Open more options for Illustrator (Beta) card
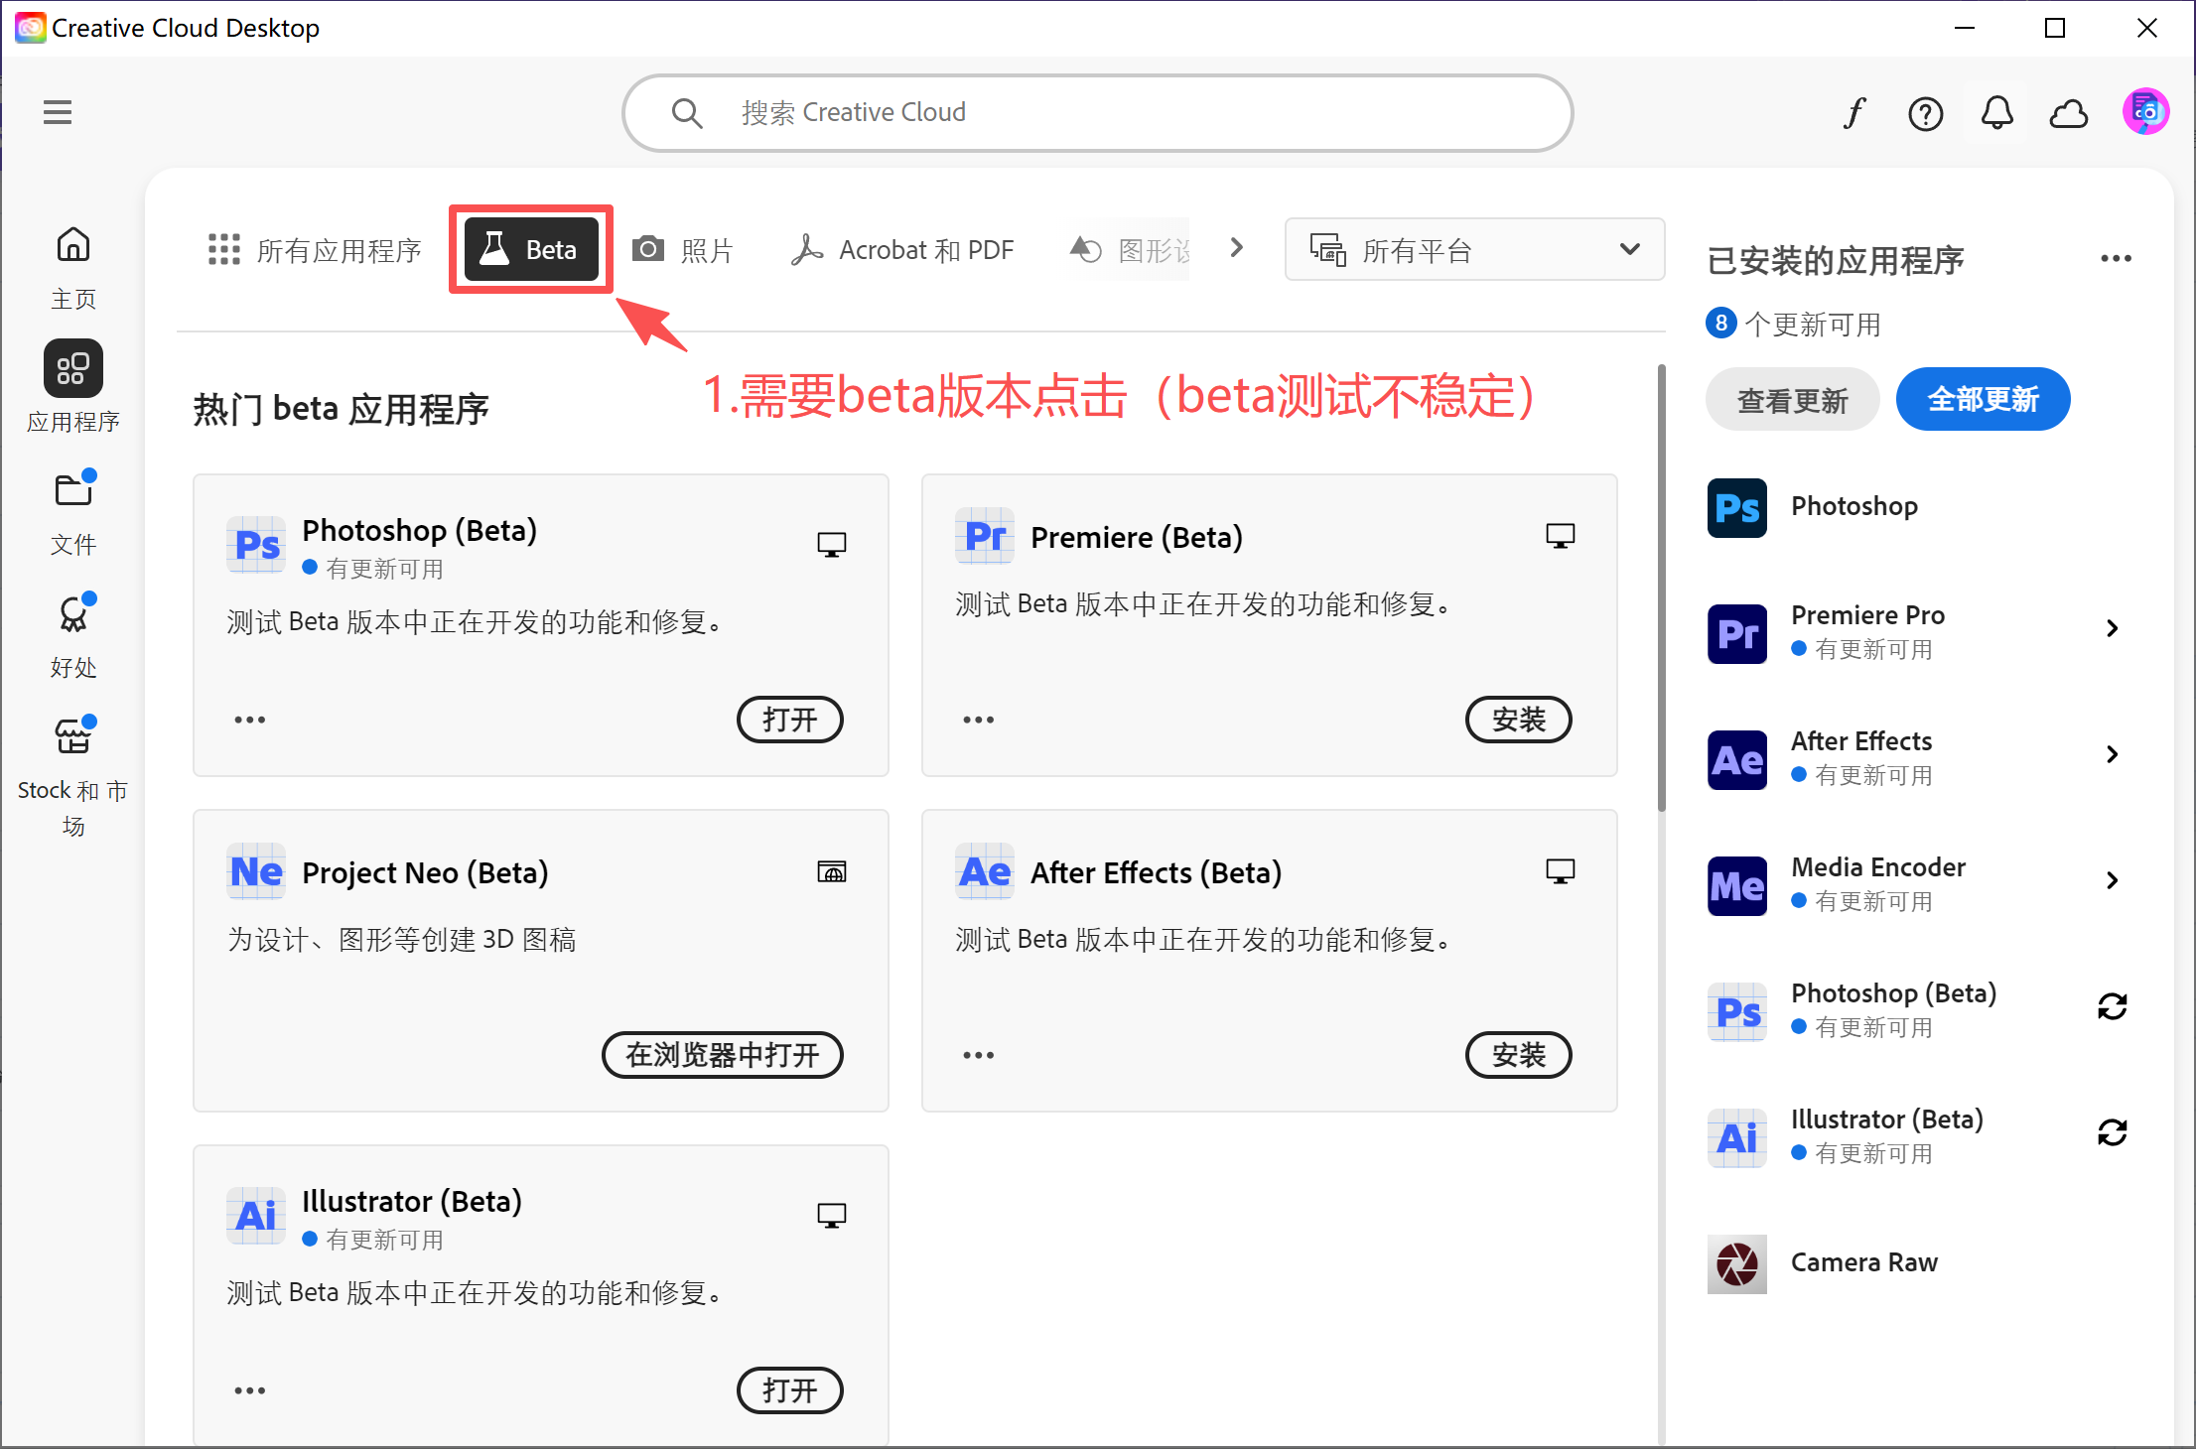This screenshot has height=1449, width=2196. click(x=249, y=1390)
